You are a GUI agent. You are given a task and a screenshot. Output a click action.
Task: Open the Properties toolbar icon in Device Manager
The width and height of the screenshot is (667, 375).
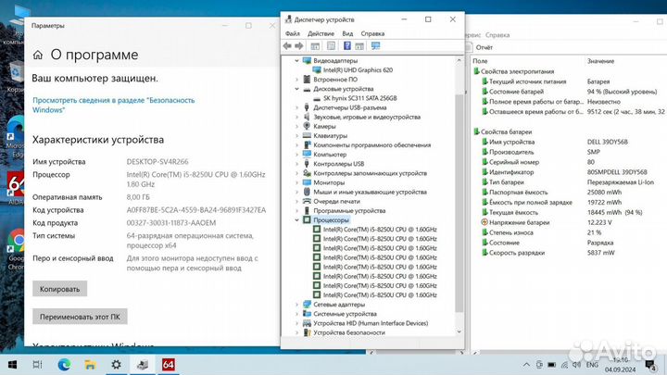pos(331,46)
